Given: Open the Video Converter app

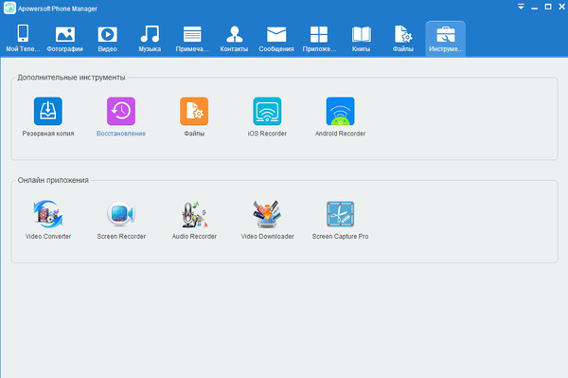Looking at the screenshot, I should click(48, 214).
